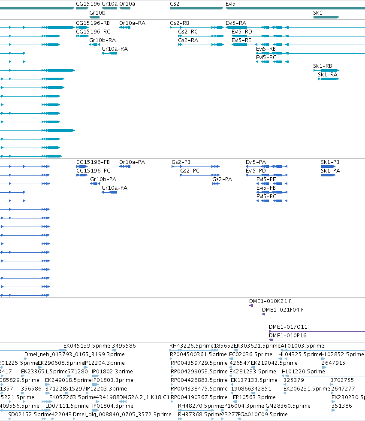Select the GM28360.5prime EST label
365x421 pixels.
click(288, 406)
